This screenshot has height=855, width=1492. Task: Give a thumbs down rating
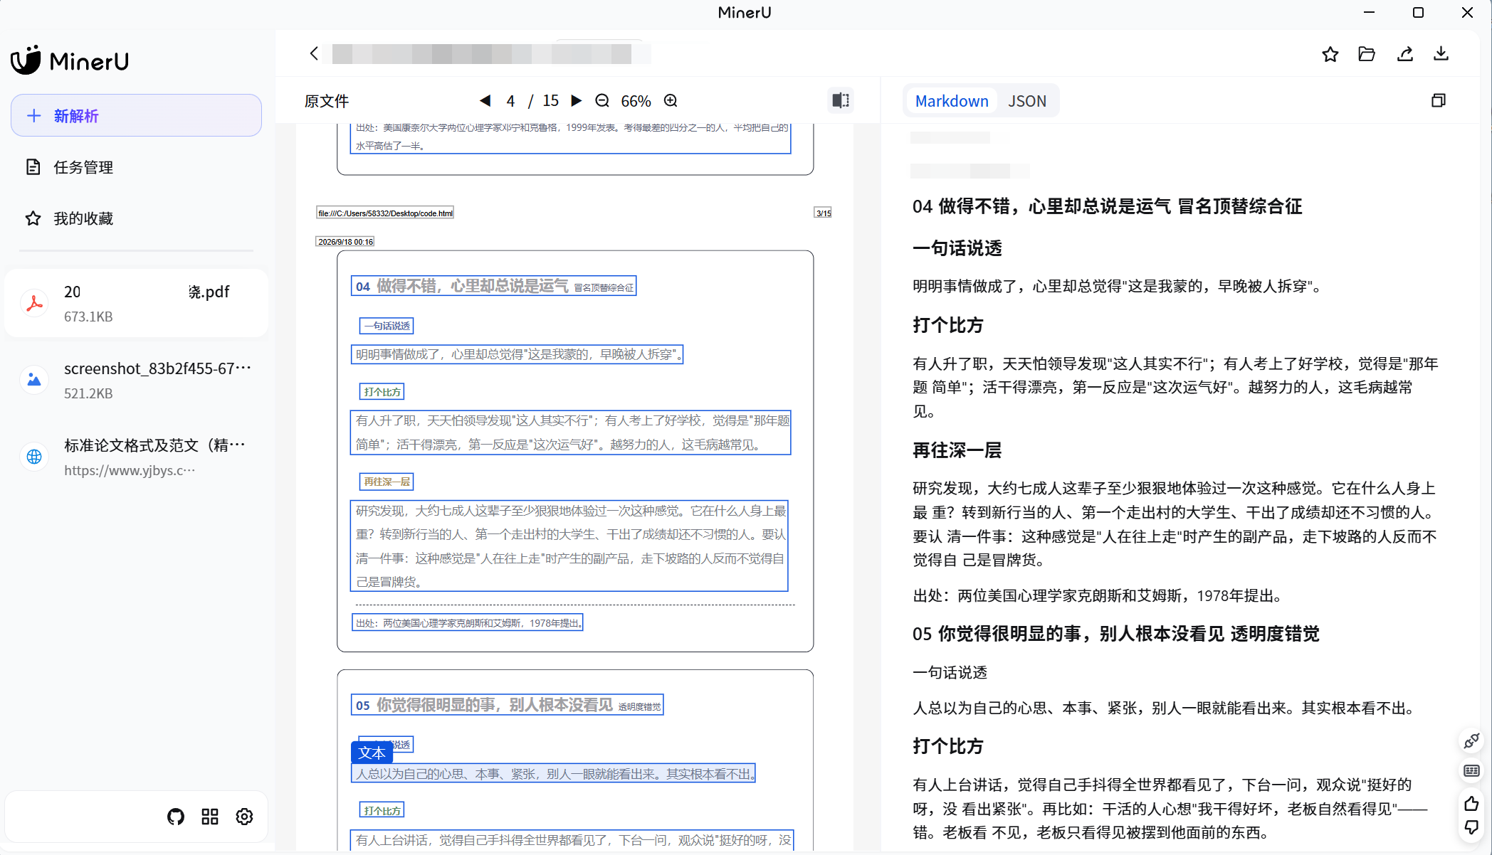click(x=1471, y=828)
